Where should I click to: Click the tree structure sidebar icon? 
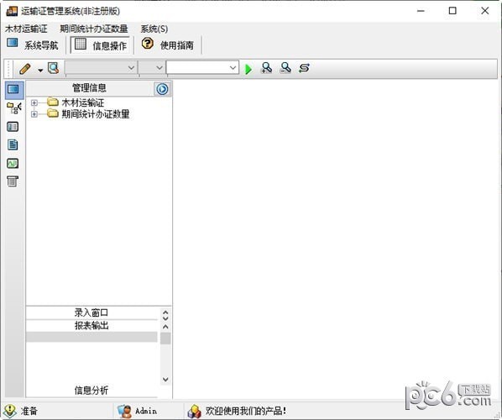13,108
